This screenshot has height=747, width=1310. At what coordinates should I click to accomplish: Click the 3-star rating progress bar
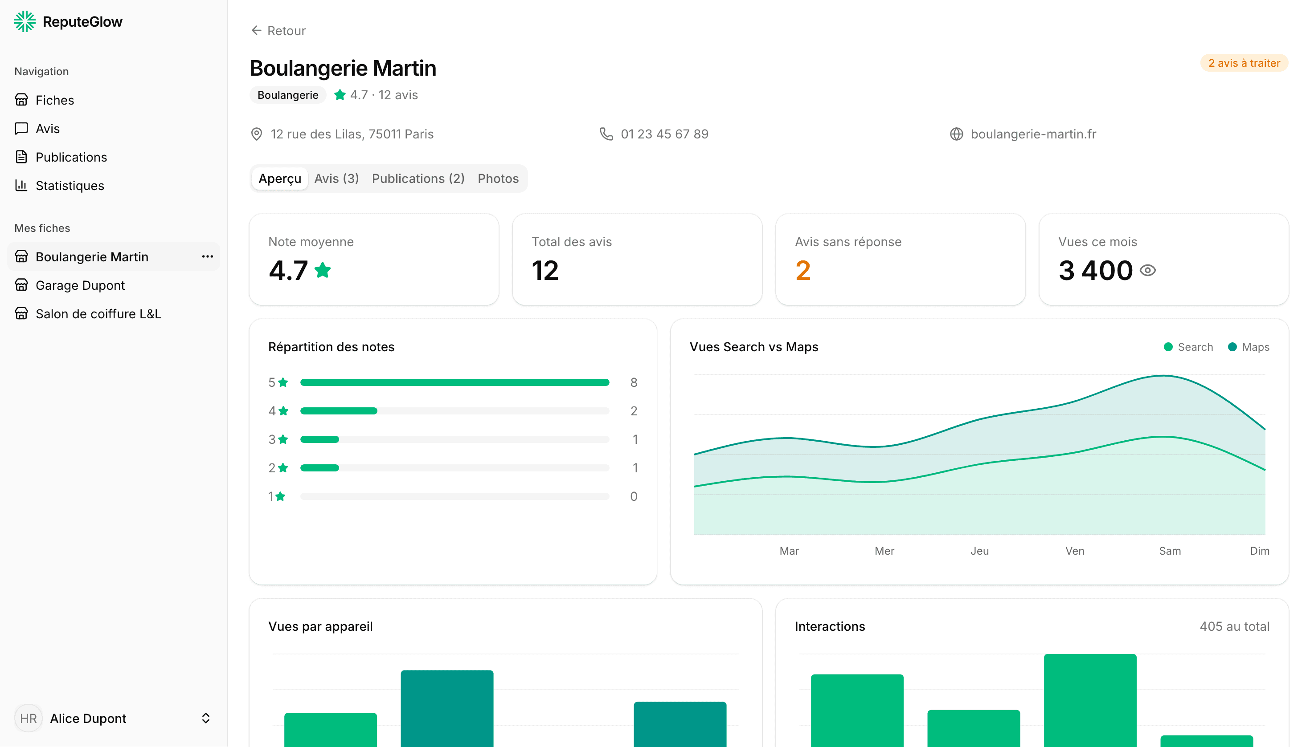[x=454, y=439]
